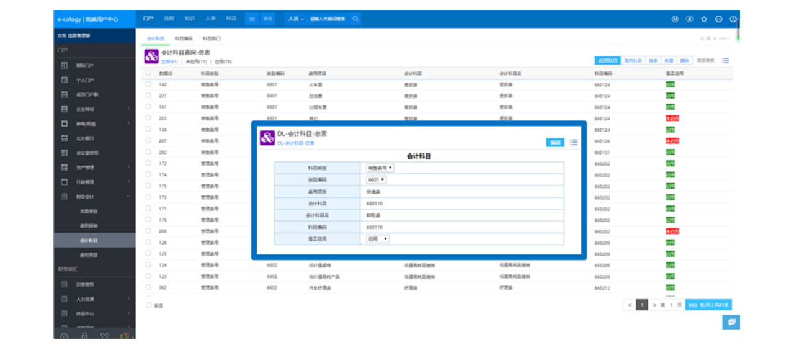
Task: Tick the checkbox for row ID 142
Action: [x=148, y=84]
